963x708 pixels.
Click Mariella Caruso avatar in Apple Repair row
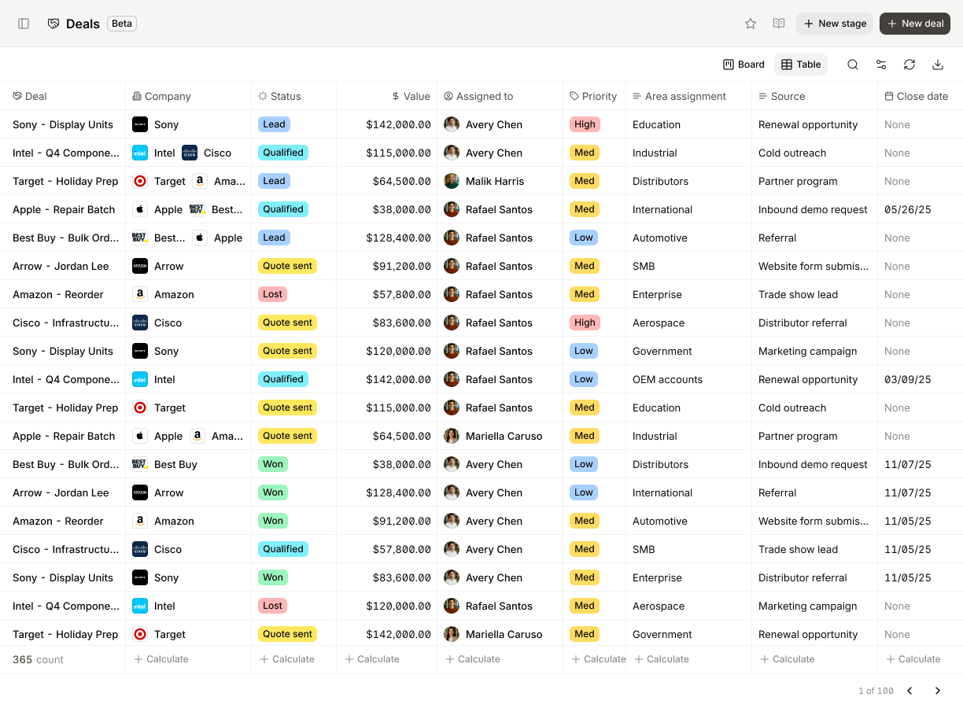pos(452,436)
